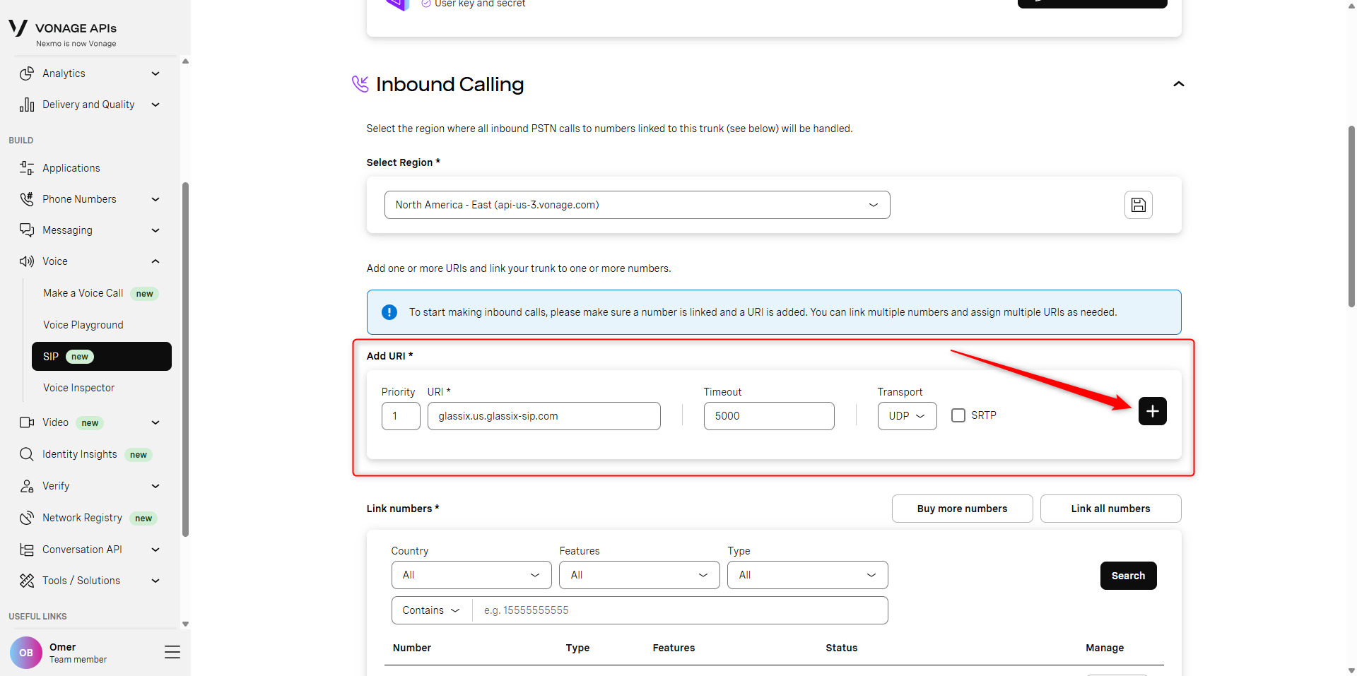Expand the Tools / Solutions chevron
Viewport: 1357px width, 676px height.
(x=155, y=581)
